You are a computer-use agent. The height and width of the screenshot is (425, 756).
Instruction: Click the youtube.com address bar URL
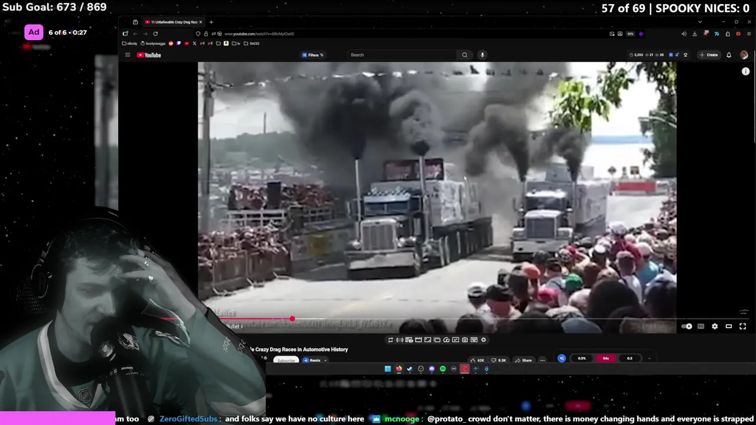click(259, 34)
